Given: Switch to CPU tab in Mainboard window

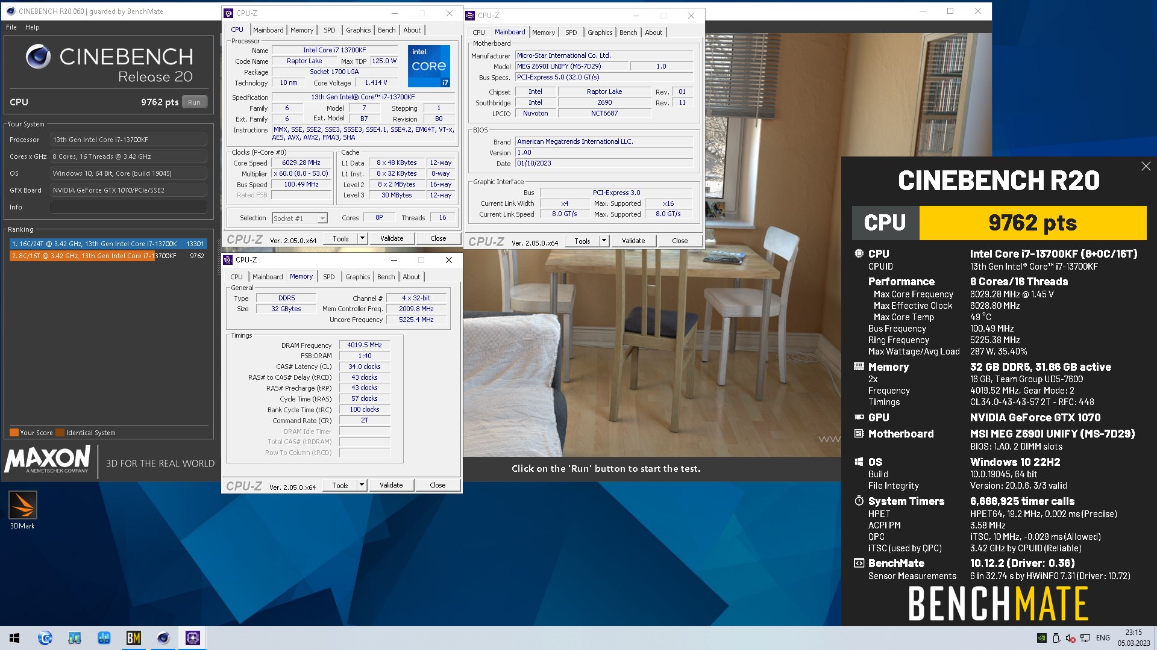Looking at the screenshot, I should (478, 32).
